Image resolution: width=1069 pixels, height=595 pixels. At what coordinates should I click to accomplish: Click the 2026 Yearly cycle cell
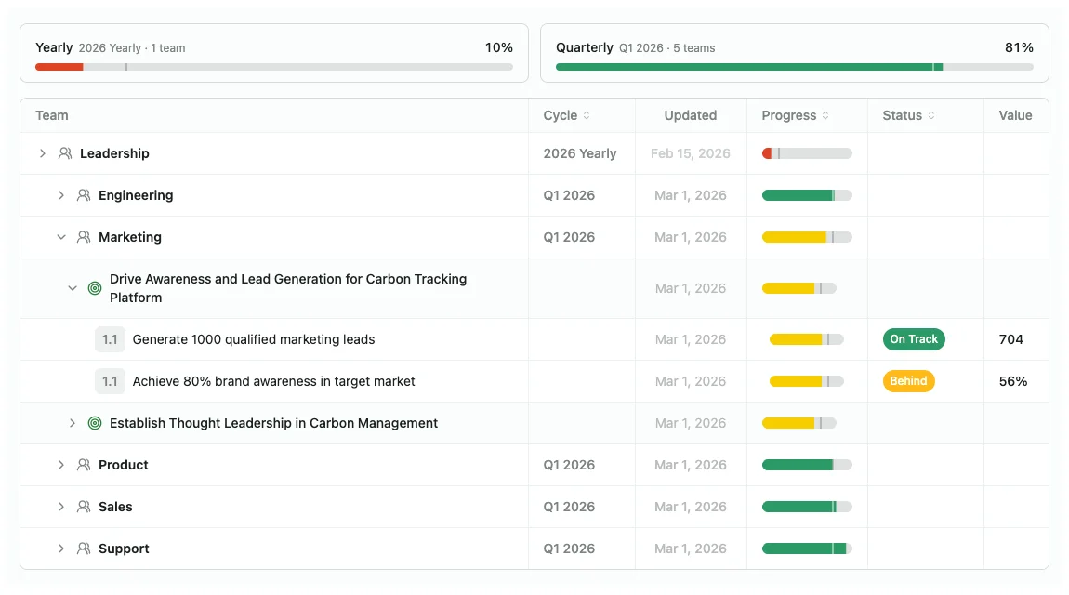coord(579,153)
